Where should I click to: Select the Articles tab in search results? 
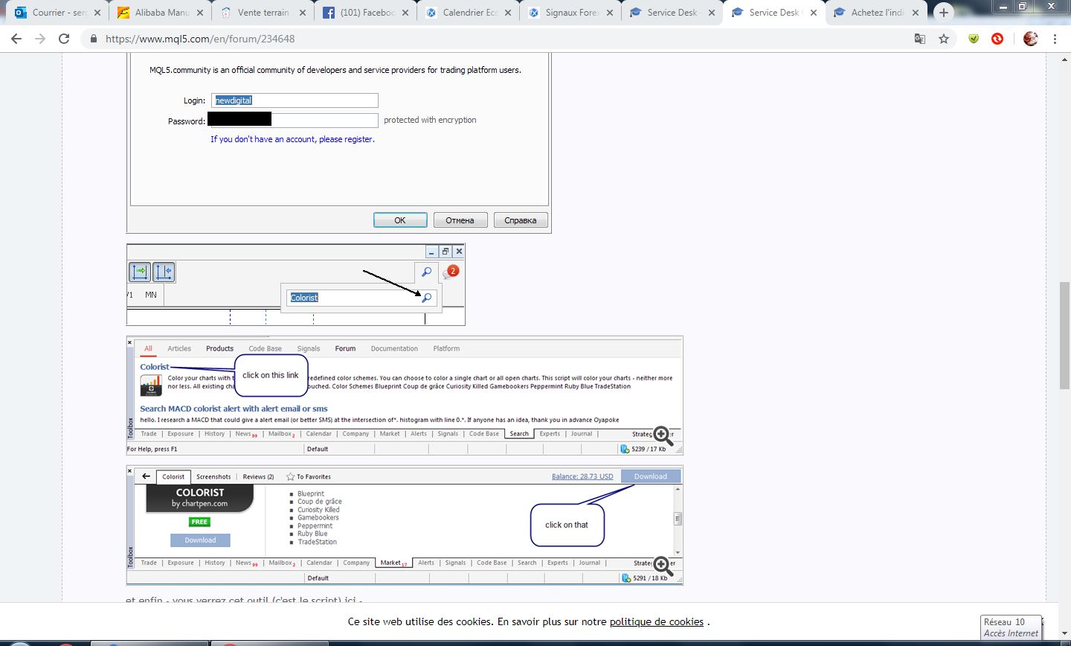pos(179,348)
